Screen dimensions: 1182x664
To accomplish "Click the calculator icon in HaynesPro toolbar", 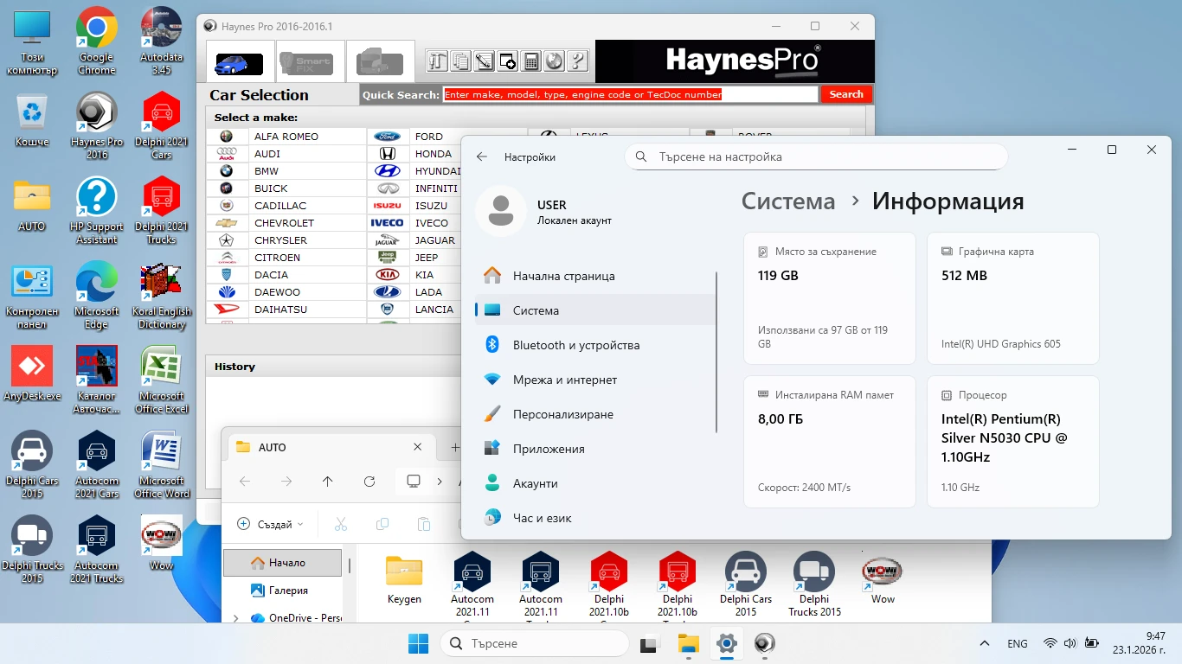I will click(x=531, y=61).
